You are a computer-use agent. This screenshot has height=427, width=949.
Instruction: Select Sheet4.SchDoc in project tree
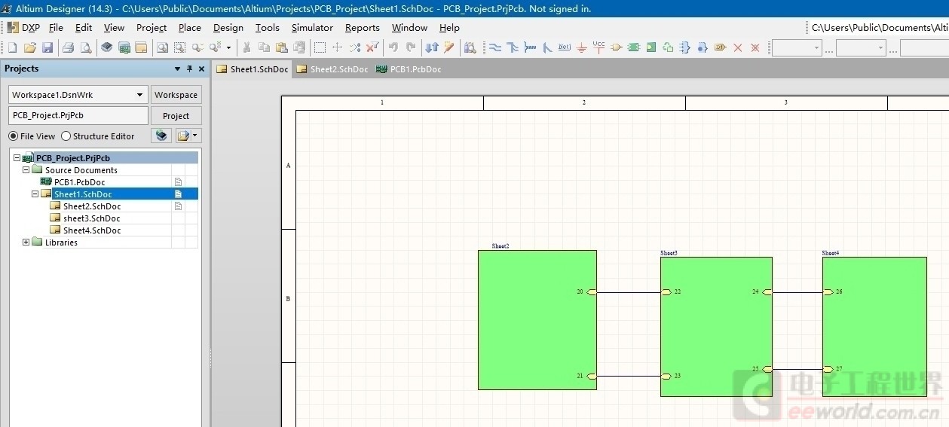coord(91,230)
